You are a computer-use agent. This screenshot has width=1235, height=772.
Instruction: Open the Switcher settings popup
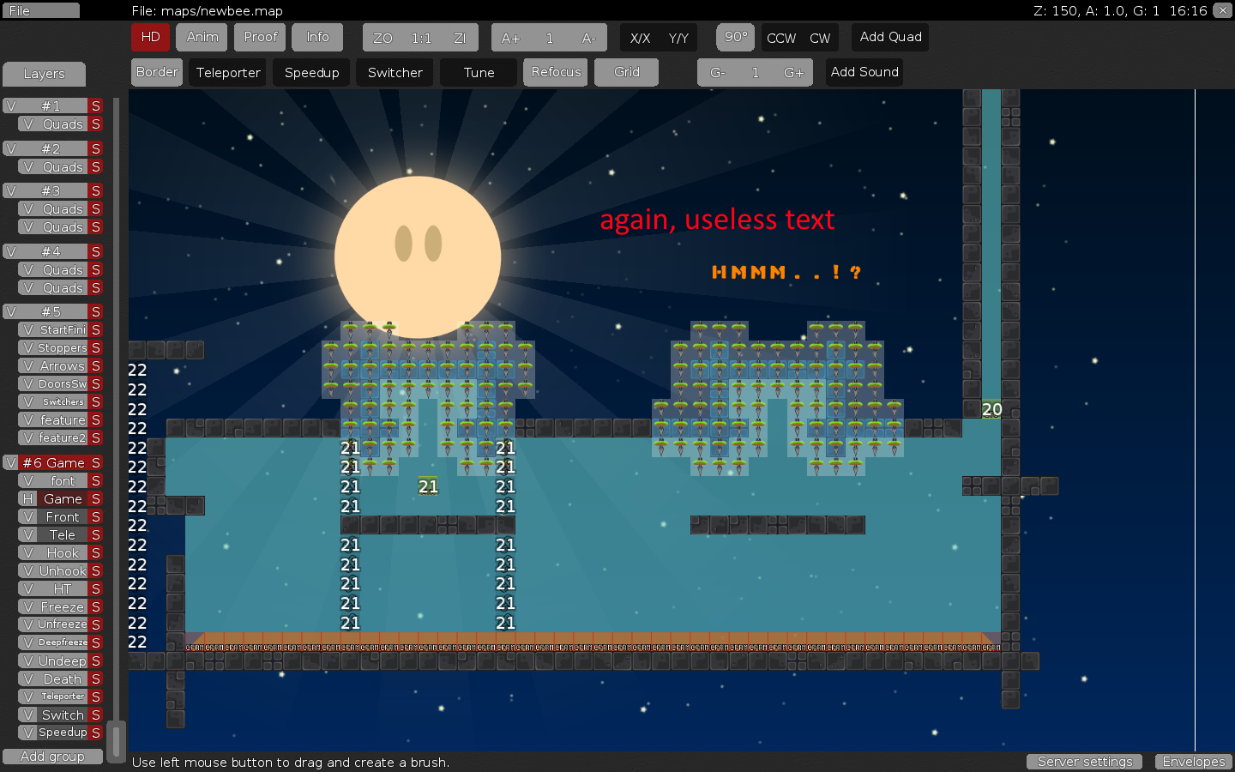395,73
